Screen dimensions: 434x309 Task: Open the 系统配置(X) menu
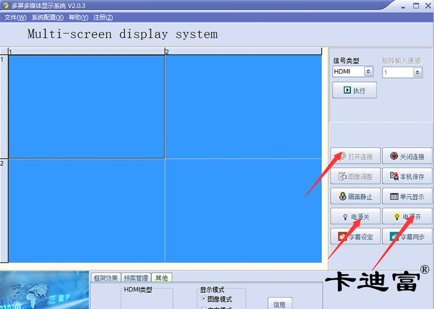48,17
